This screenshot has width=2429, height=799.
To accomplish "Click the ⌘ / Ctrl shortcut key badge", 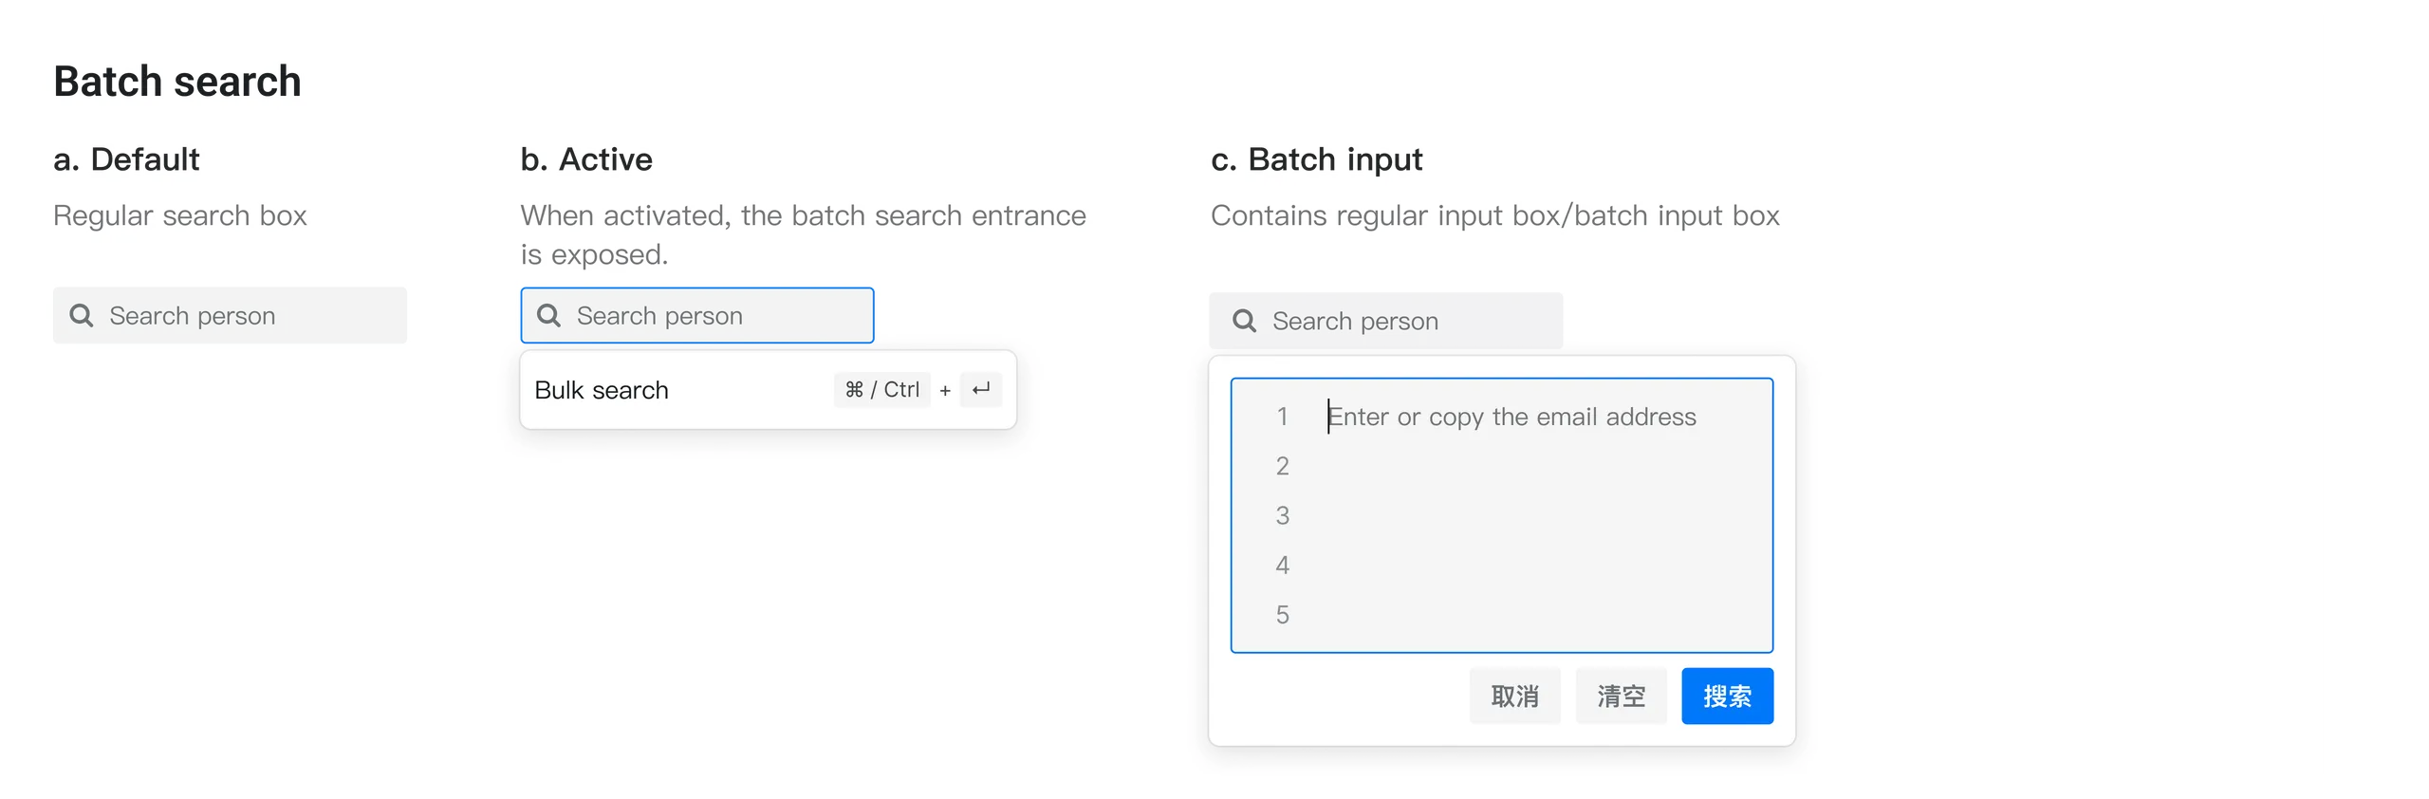I will (882, 389).
